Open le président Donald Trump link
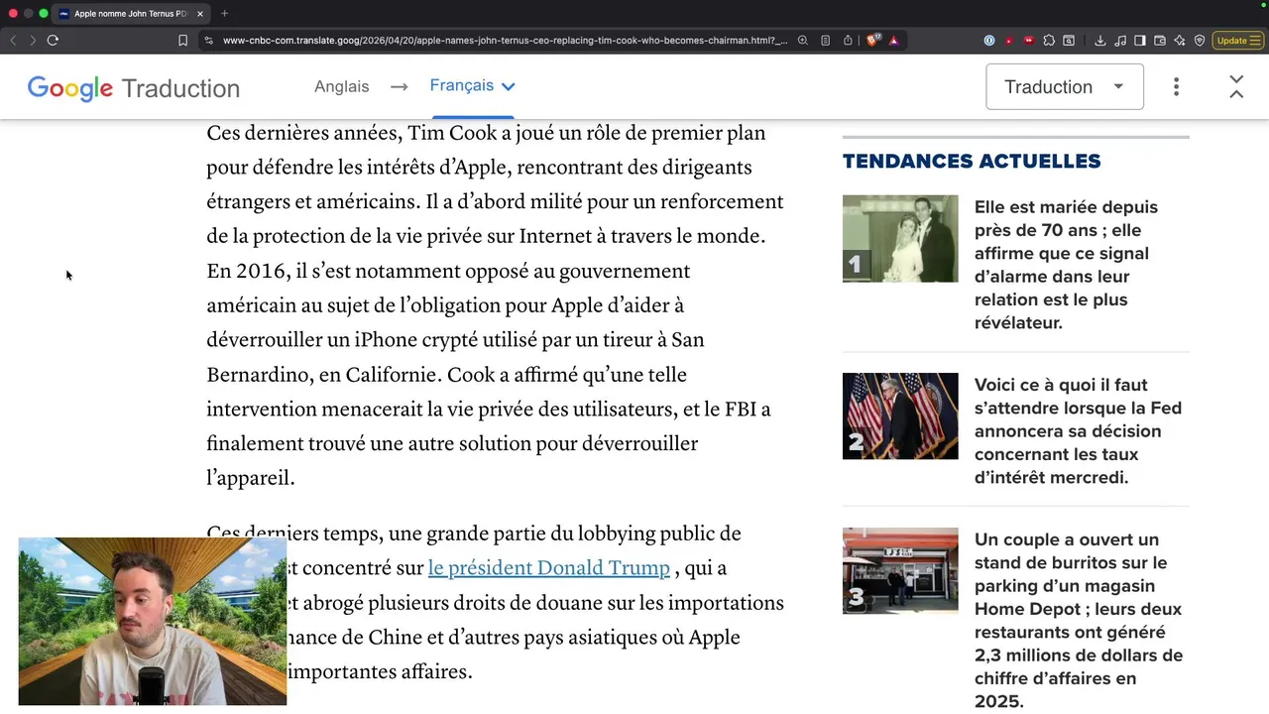 pos(548,568)
